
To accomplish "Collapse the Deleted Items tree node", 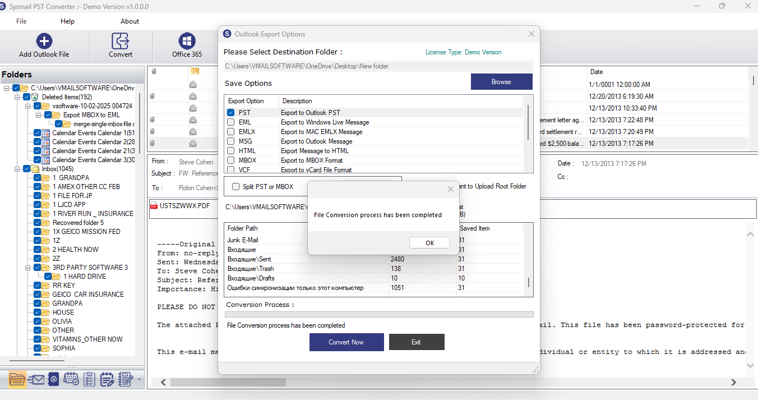I will tap(17, 97).
